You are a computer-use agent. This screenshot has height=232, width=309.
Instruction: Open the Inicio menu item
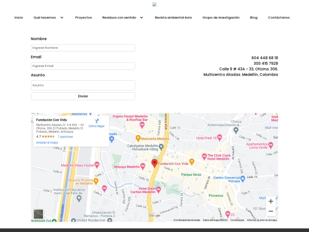coord(18,18)
